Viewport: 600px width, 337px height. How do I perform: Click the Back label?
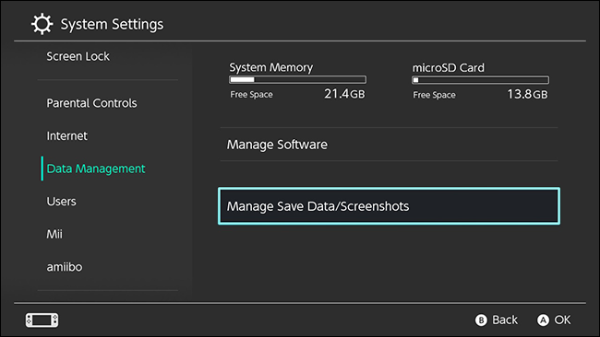(505, 320)
